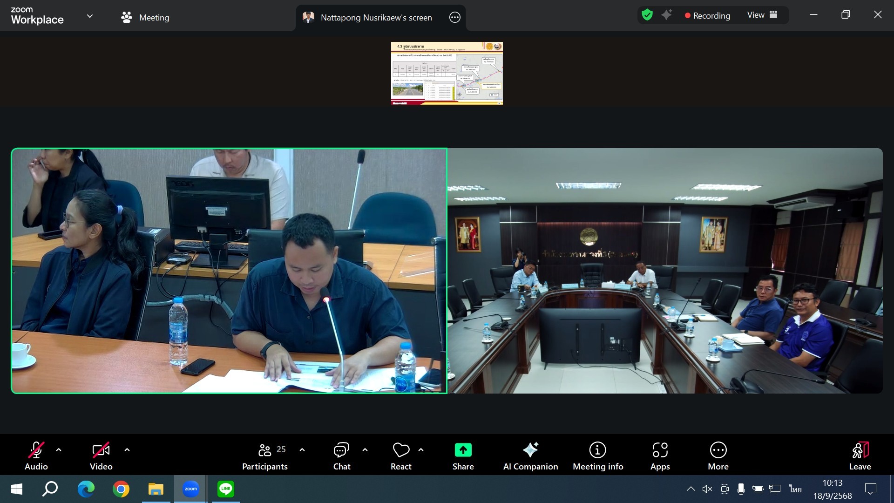Leave the meeting
The width and height of the screenshot is (894, 503).
pyautogui.click(x=860, y=455)
